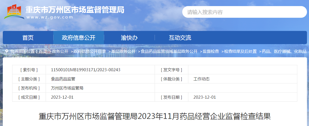Screen dimensions: 309x126
Task: Click the www.wz.gov.com site address text
Action: coord(50,17)
